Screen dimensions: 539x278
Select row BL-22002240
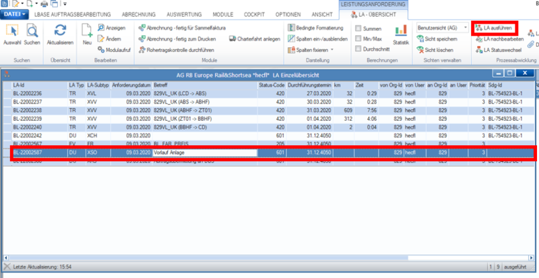[x=268, y=127]
